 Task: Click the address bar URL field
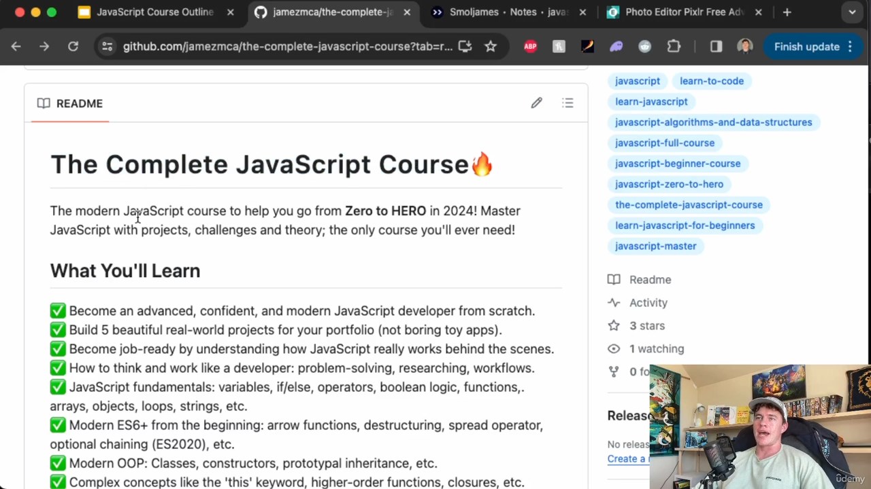287,46
